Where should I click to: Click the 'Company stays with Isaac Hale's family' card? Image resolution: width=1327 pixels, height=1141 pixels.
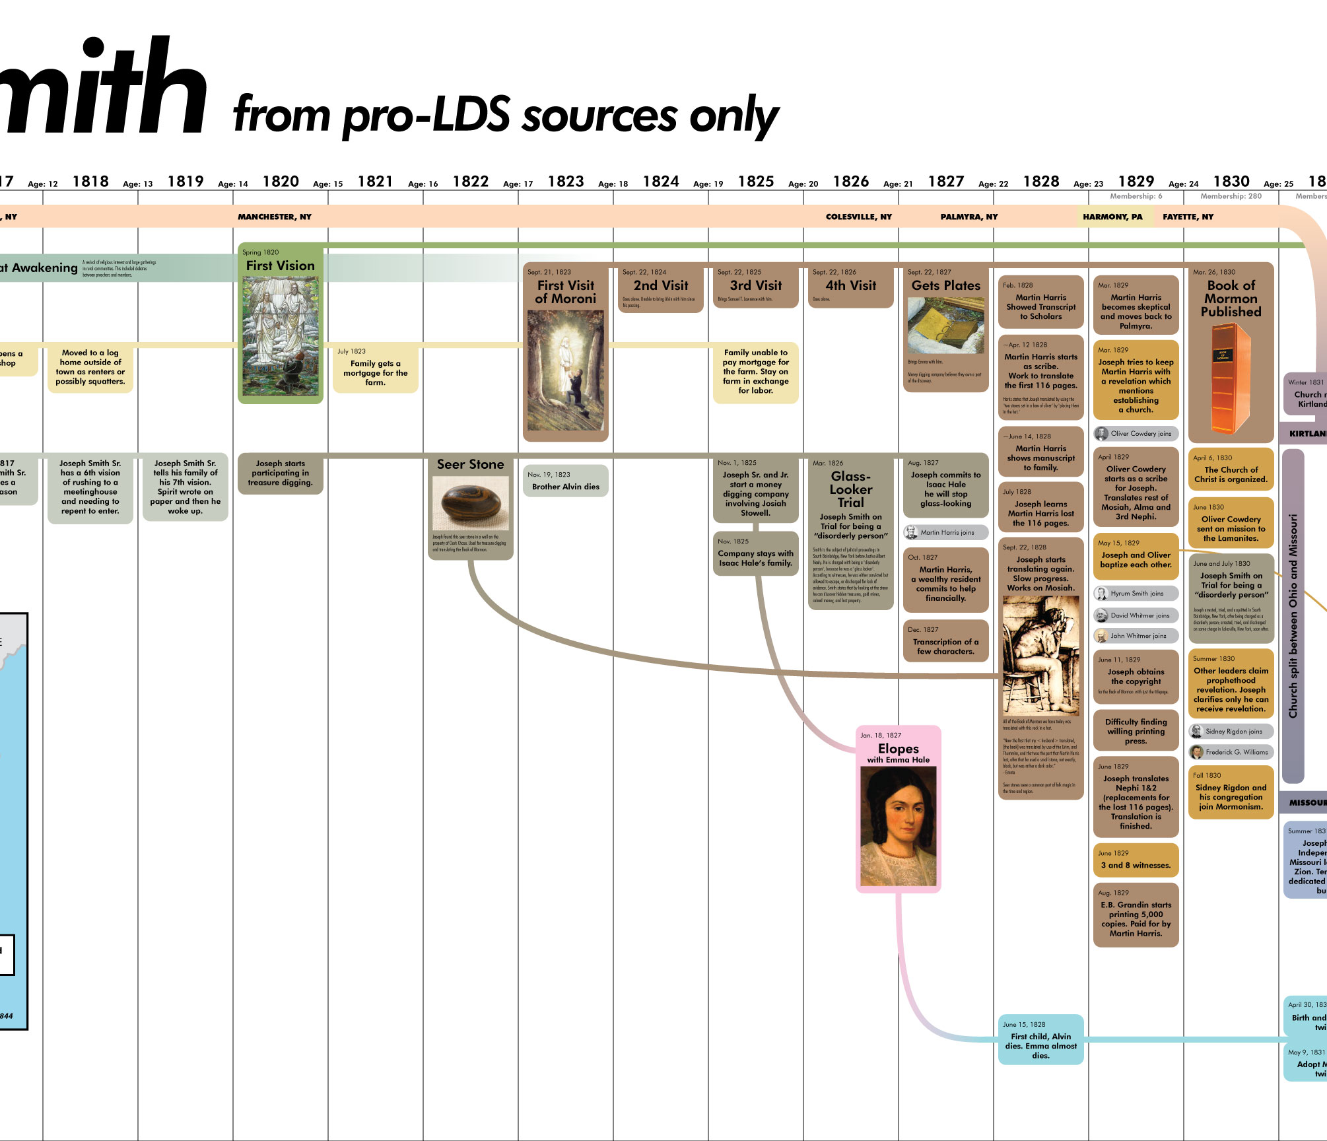coord(756,553)
